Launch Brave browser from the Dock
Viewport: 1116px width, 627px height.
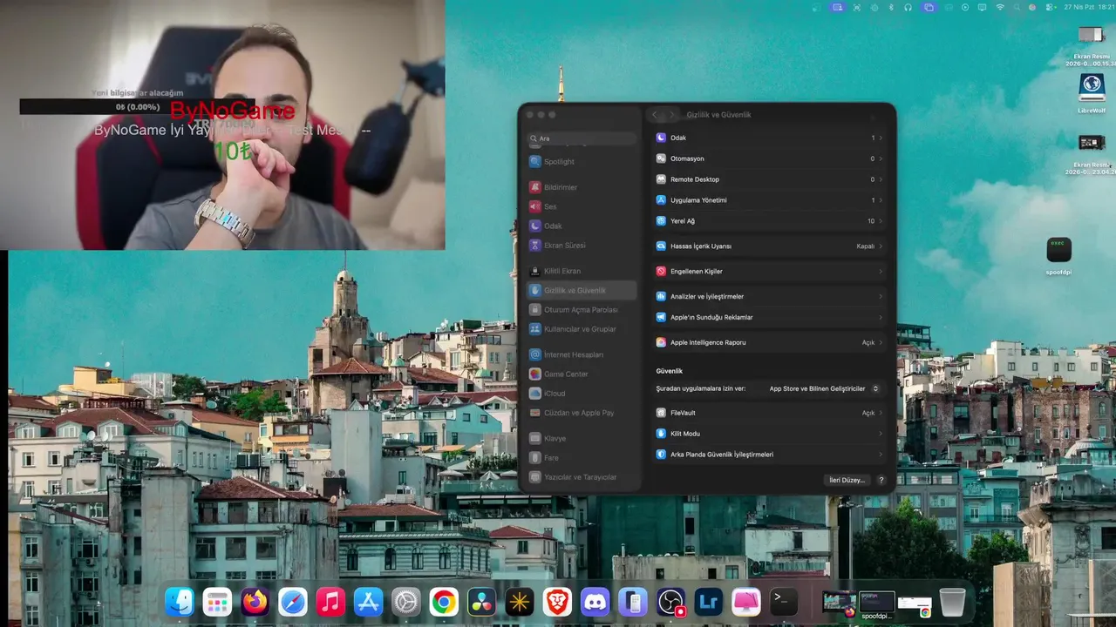click(557, 602)
